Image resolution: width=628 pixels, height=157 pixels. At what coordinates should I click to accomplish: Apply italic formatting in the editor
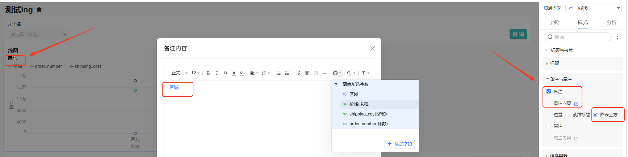[217, 73]
